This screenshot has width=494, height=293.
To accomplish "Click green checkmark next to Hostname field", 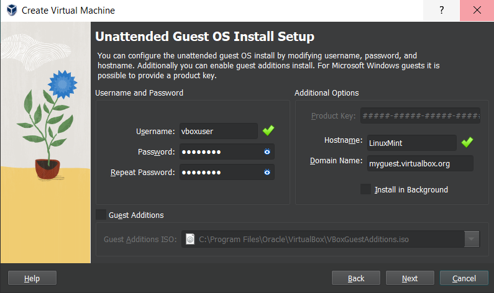I will 467,143.
